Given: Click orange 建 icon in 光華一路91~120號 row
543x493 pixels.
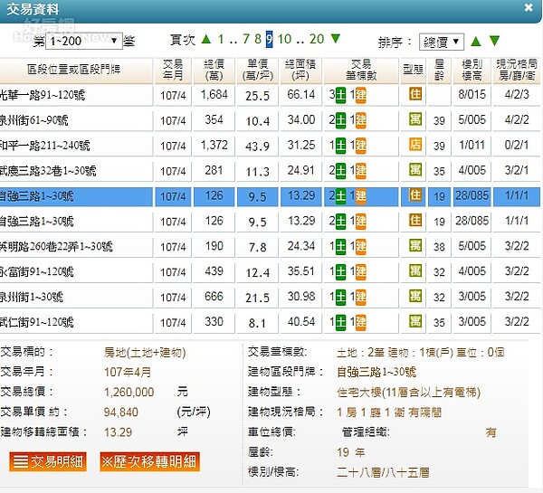Looking at the screenshot, I should click(361, 95).
